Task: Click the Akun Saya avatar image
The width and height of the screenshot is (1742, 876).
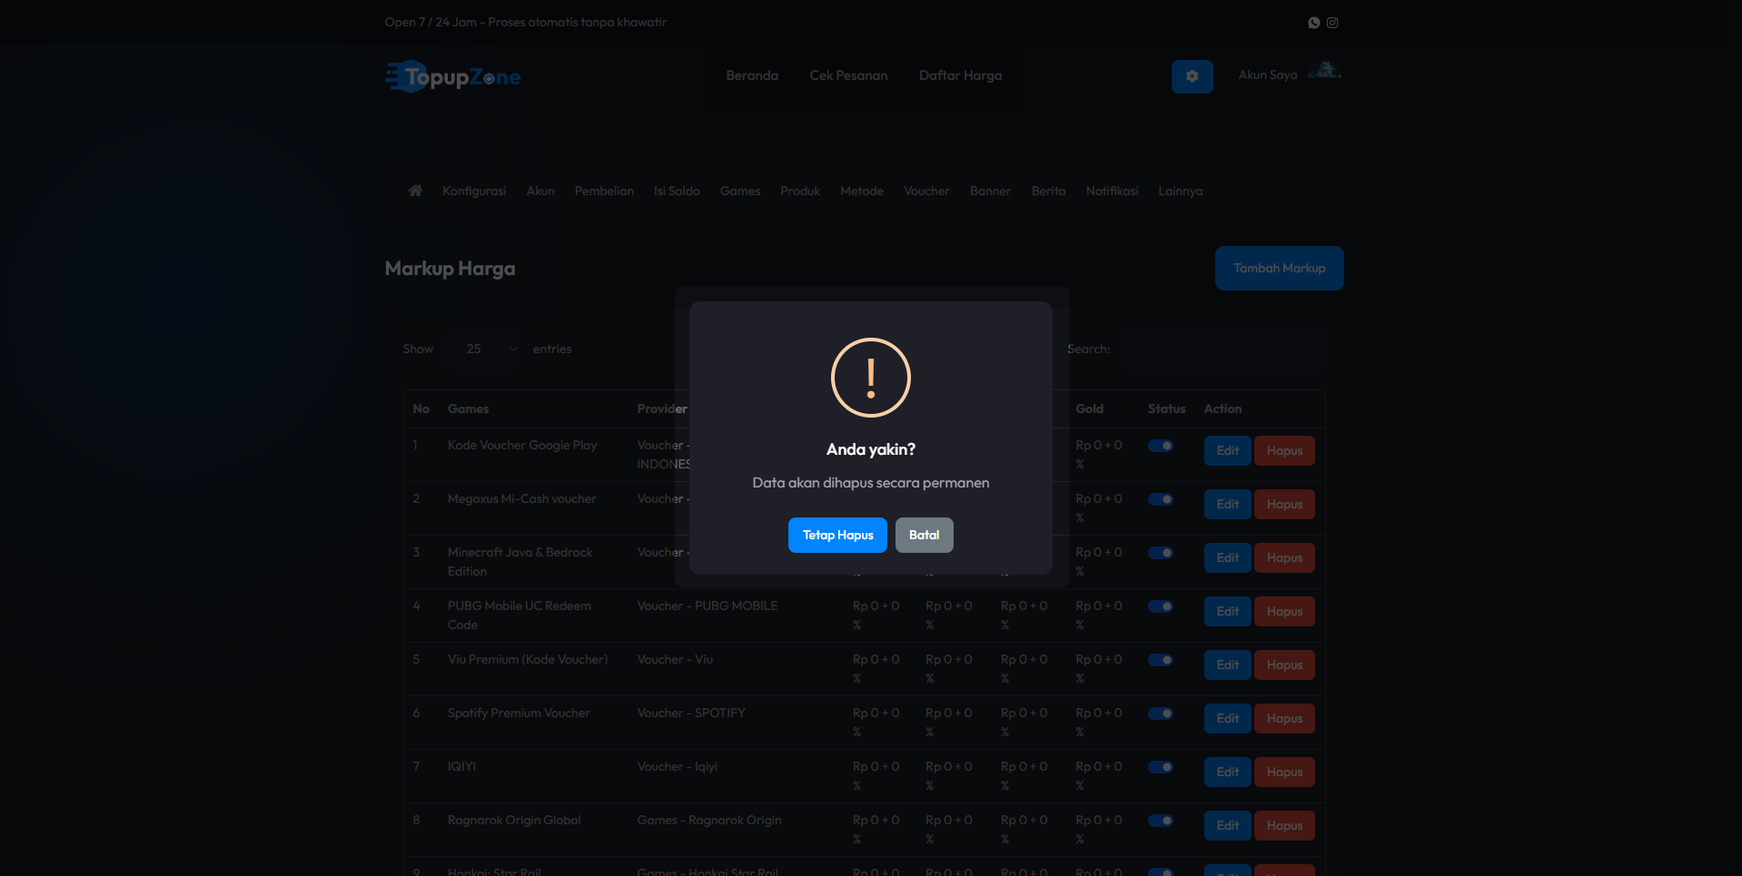Action: point(1325,71)
